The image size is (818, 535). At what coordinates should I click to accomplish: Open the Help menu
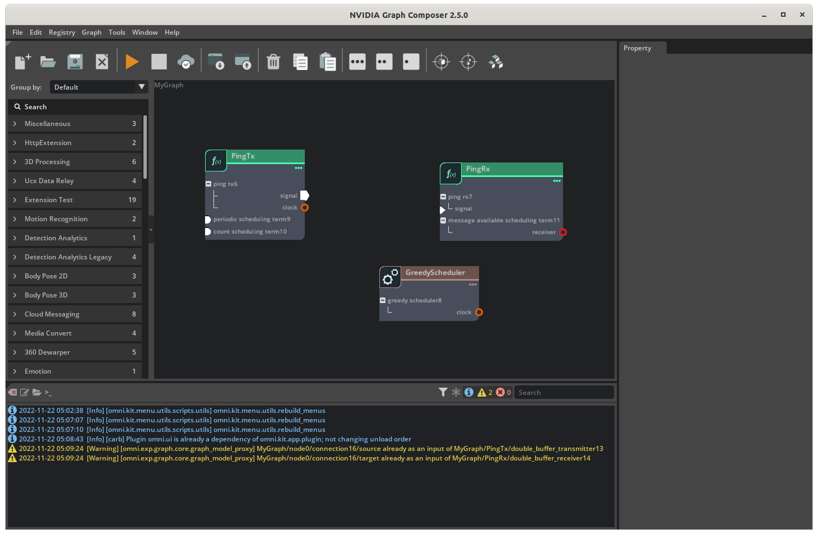(x=172, y=32)
